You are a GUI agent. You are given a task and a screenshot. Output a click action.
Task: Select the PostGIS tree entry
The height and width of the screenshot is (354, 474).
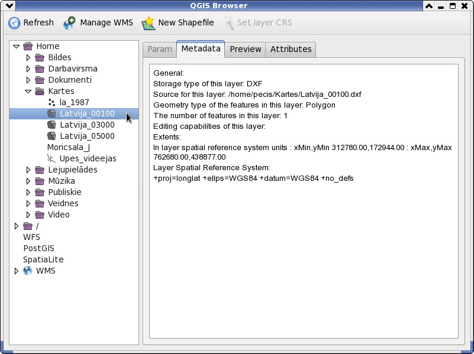(38, 248)
